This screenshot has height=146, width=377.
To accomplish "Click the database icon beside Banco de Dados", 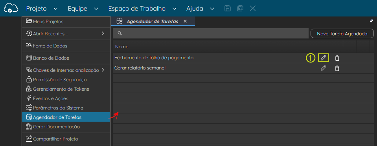I will pos(29,58).
